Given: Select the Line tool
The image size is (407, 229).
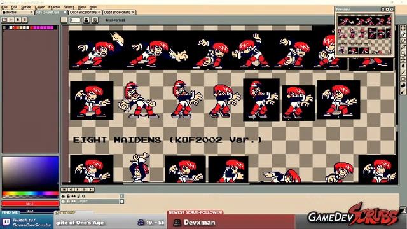Looking at the screenshot, I should click(403, 73).
